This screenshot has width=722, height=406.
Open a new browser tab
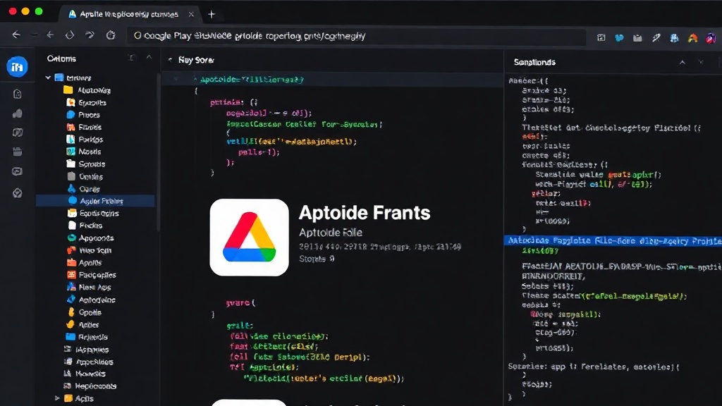[212, 14]
